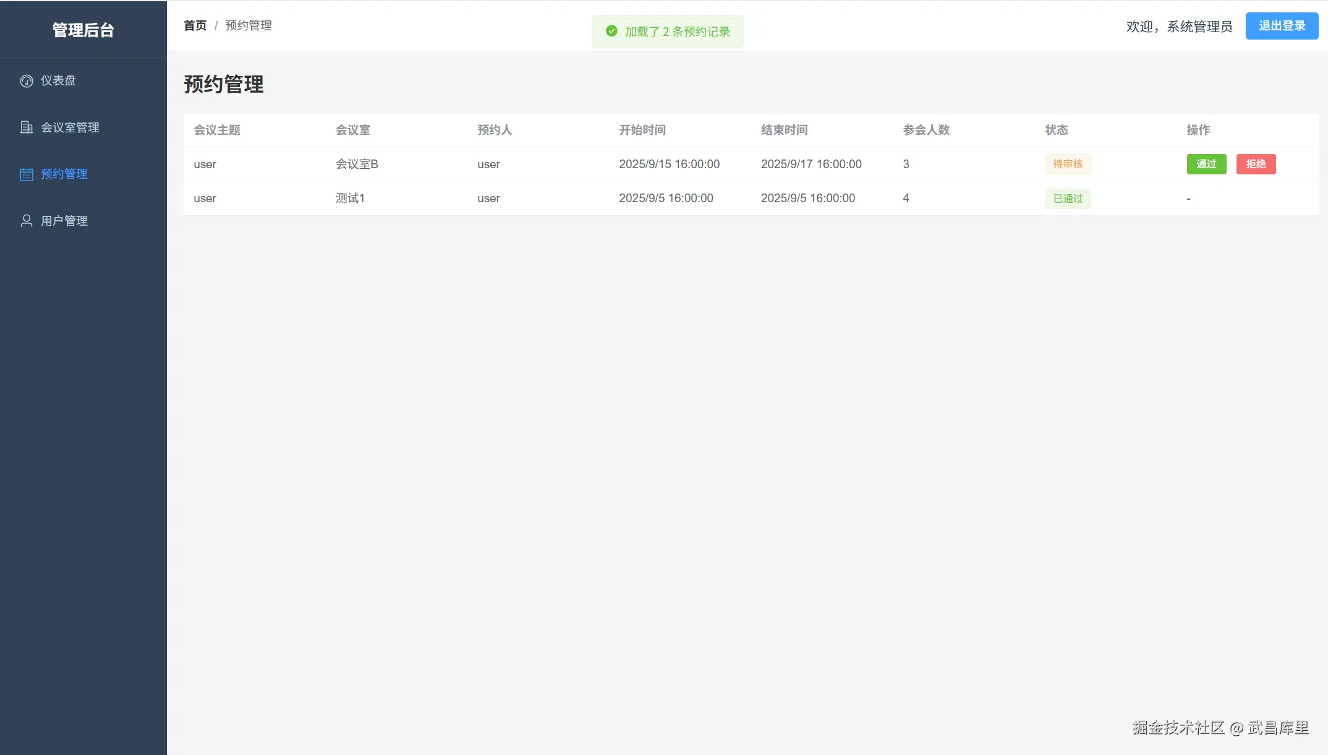Viewport: 1328px width, 755px height.
Task: Reject the 会议室B booking with 拒绝
Action: [1255, 164]
